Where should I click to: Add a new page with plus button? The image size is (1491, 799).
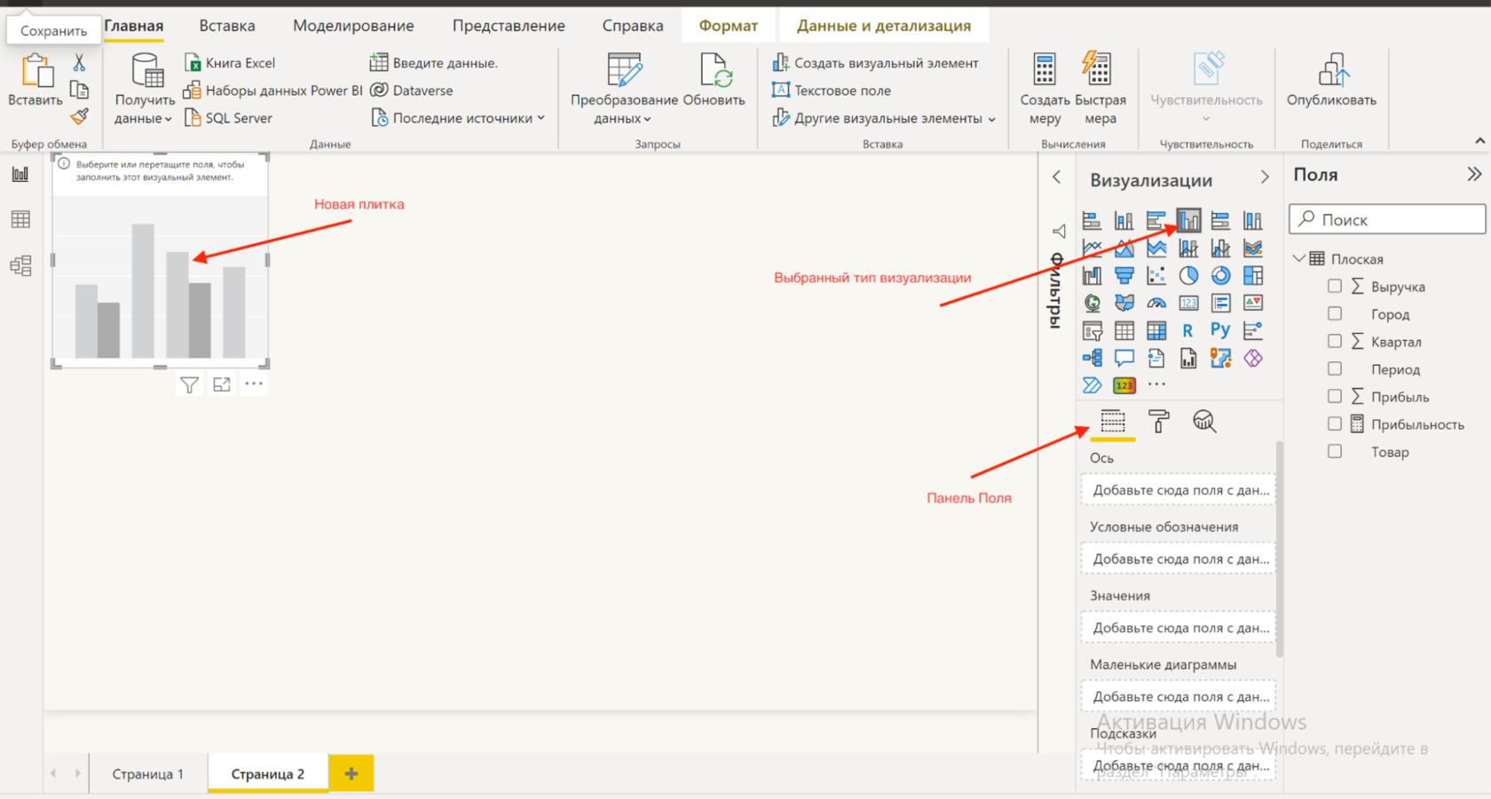pyautogui.click(x=351, y=773)
